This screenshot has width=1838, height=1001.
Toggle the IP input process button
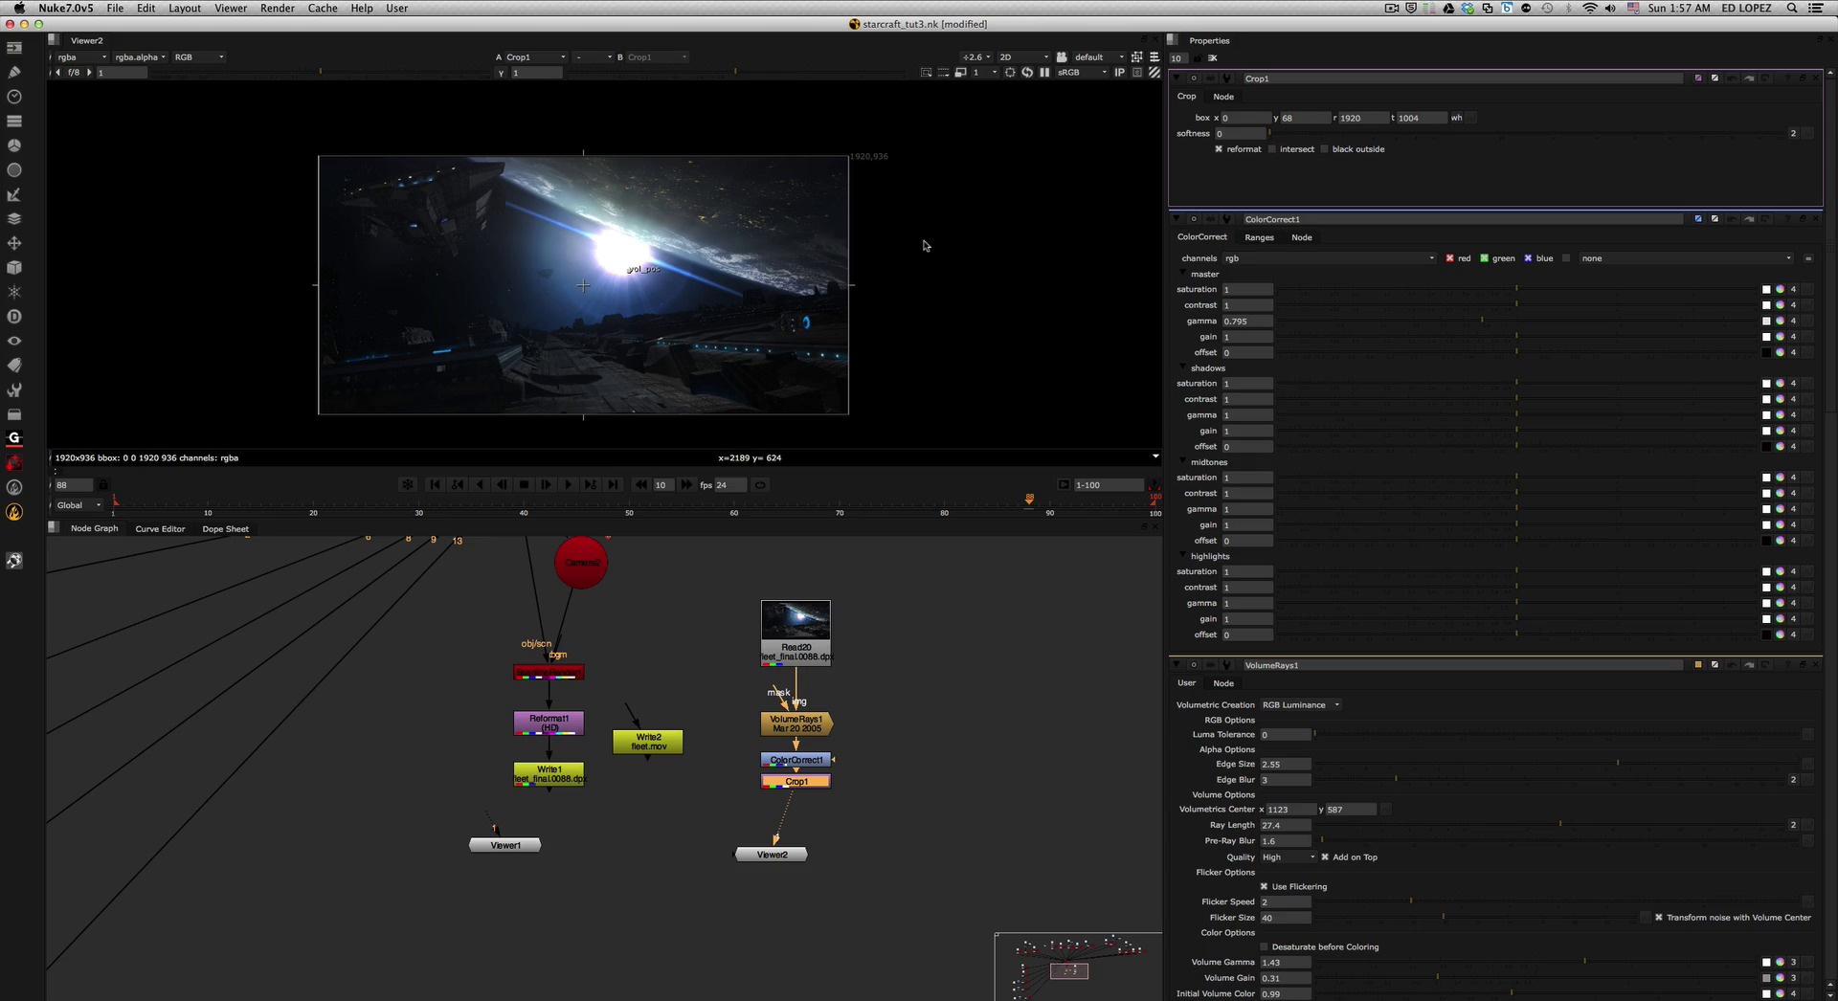point(1119,73)
